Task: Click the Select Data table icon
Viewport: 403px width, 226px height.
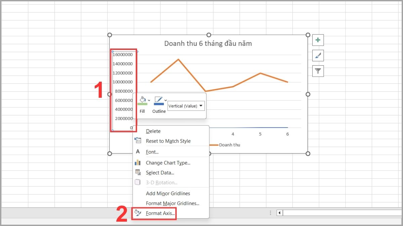Action: click(x=138, y=172)
